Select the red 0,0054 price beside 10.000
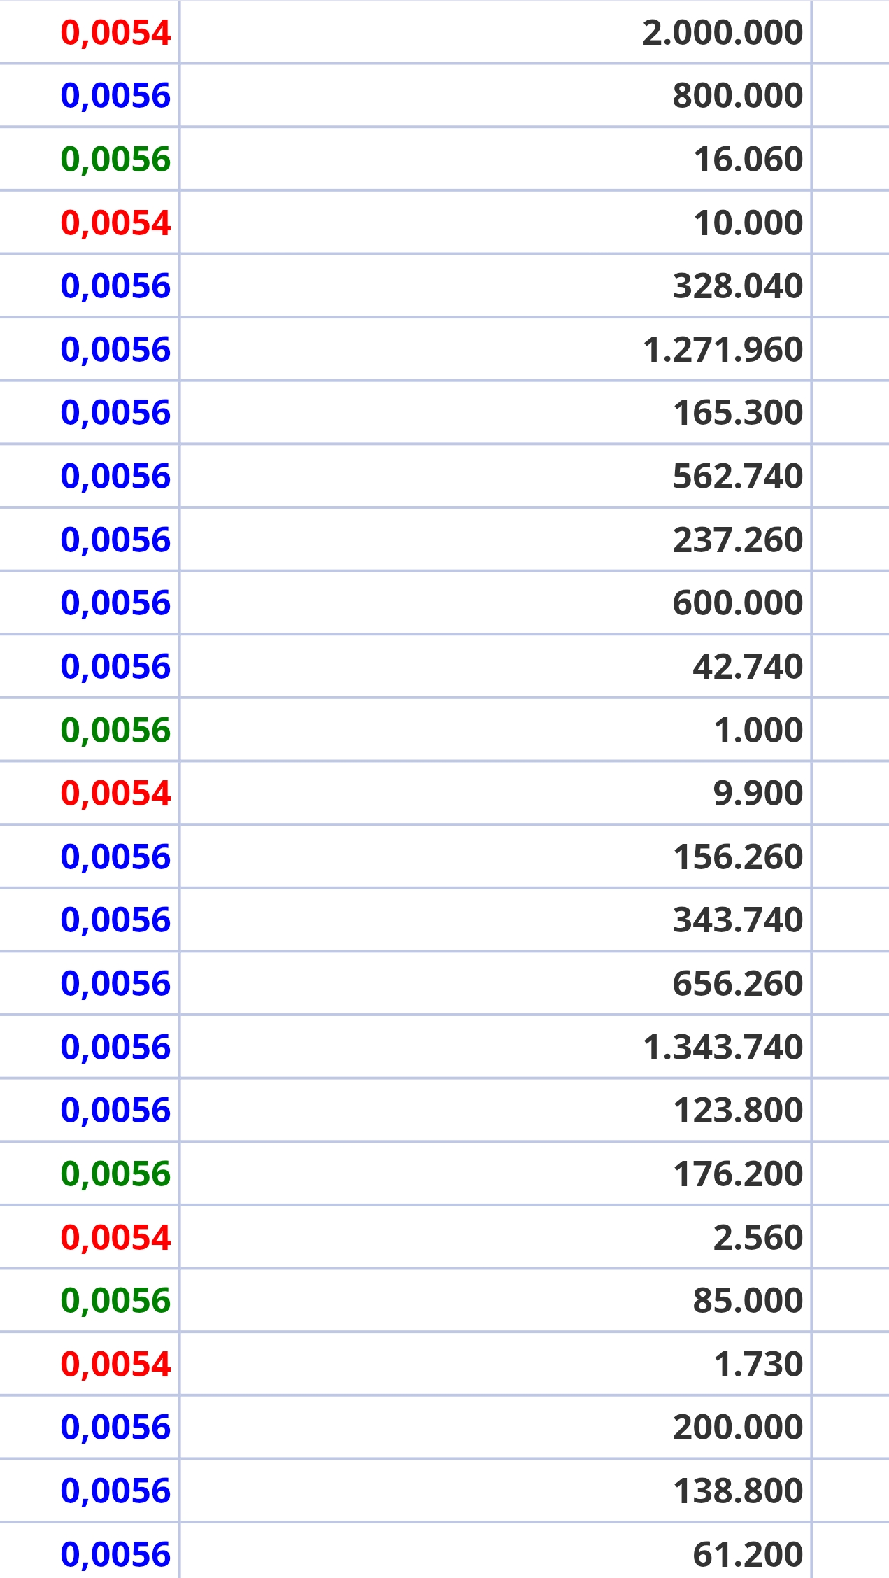 click(x=115, y=223)
